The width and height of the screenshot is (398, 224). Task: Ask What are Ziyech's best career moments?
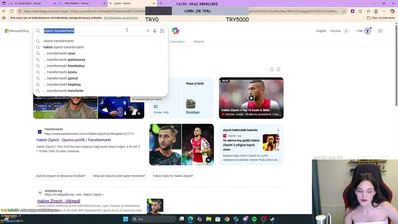pyautogui.click(x=119, y=176)
